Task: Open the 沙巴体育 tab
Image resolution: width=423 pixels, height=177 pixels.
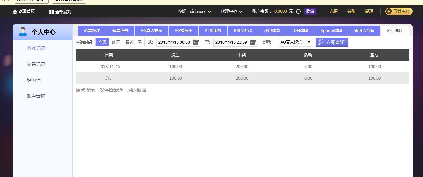Action: tap(272, 31)
